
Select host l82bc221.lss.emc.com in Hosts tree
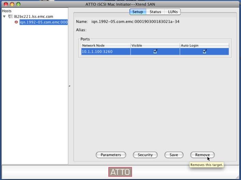33,16
